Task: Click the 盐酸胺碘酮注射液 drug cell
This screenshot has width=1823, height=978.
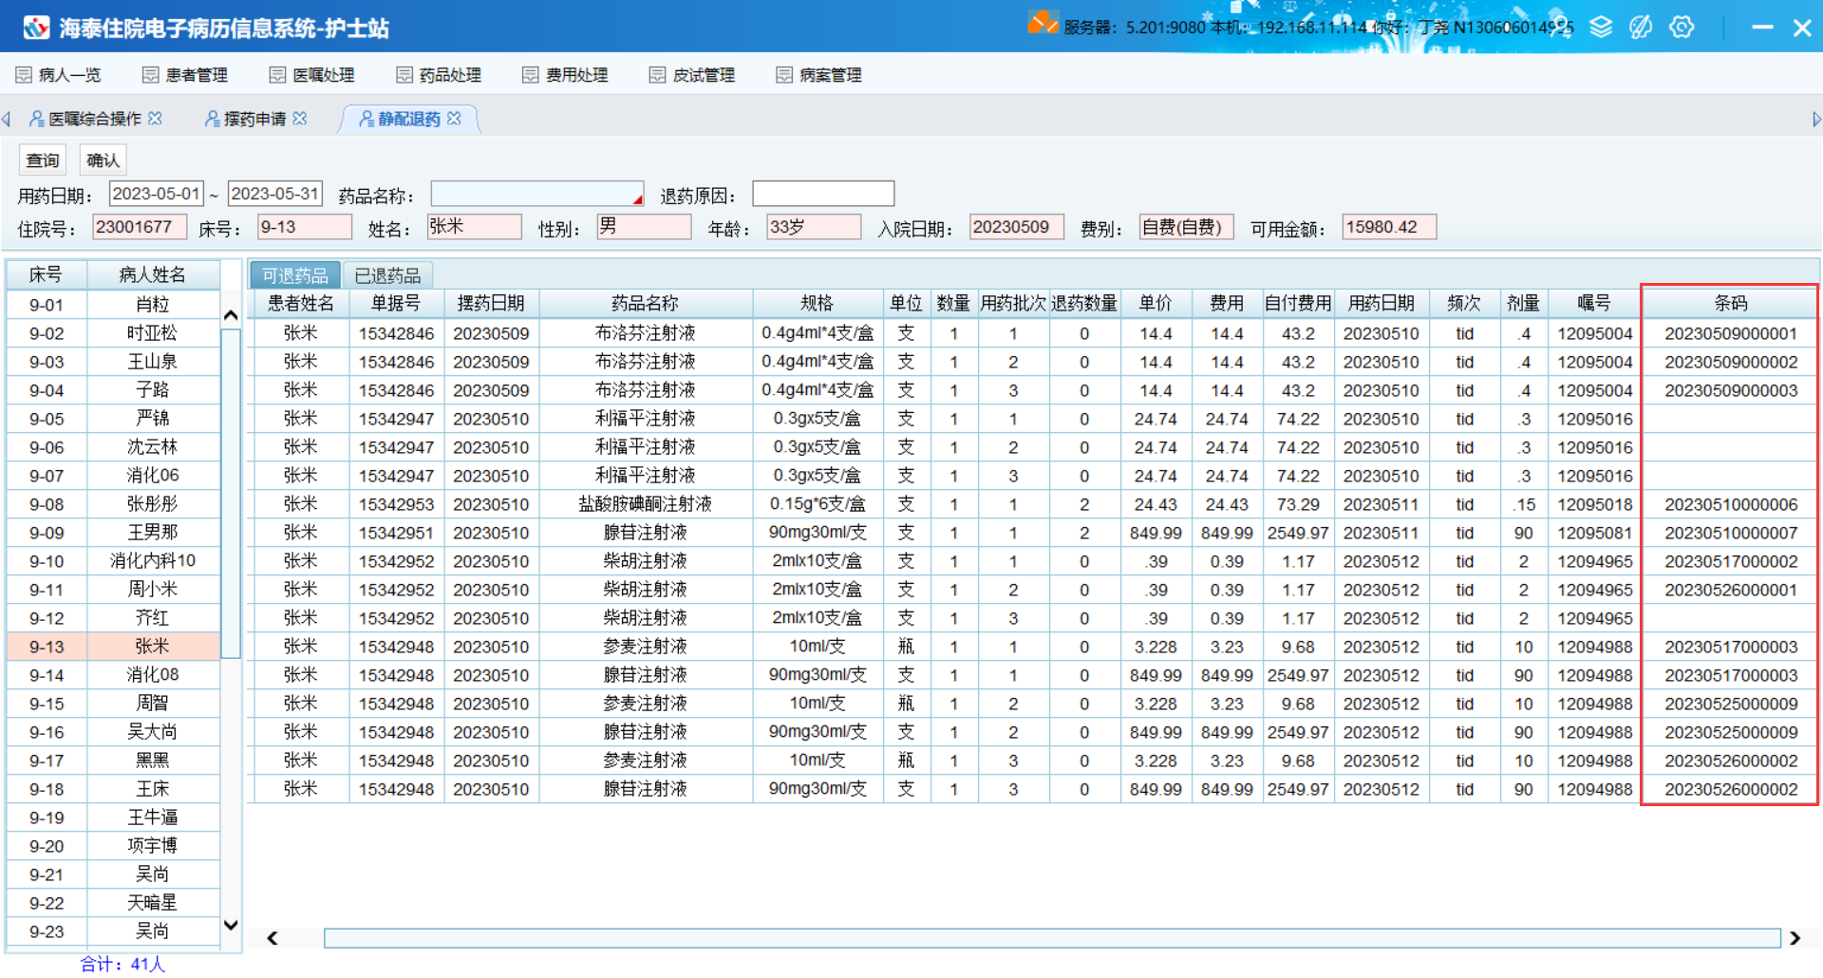Action: 646,504
